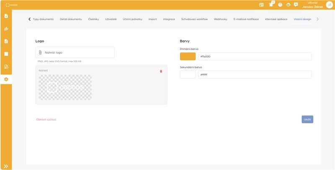Expand the sidebar with double chevron
The width and height of the screenshot is (335, 170).
pyautogui.click(x=6, y=166)
